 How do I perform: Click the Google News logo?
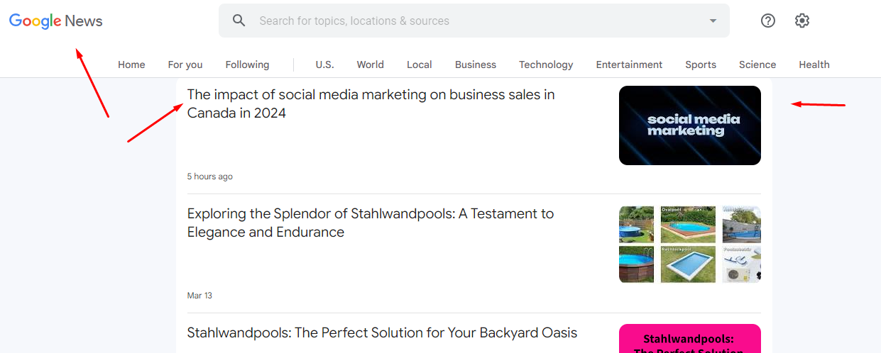[55, 21]
